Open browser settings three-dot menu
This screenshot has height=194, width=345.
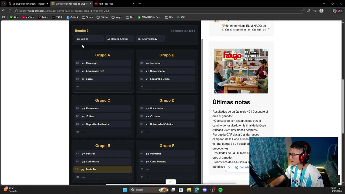click(x=328, y=11)
